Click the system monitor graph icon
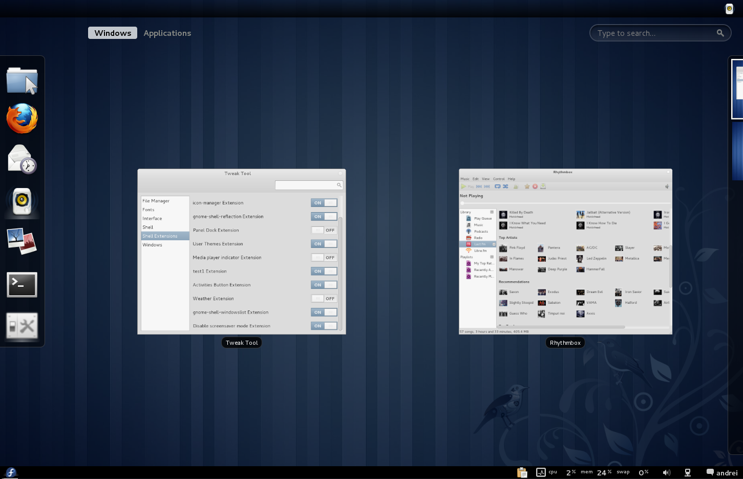 pyautogui.click(x=541, y=472)
